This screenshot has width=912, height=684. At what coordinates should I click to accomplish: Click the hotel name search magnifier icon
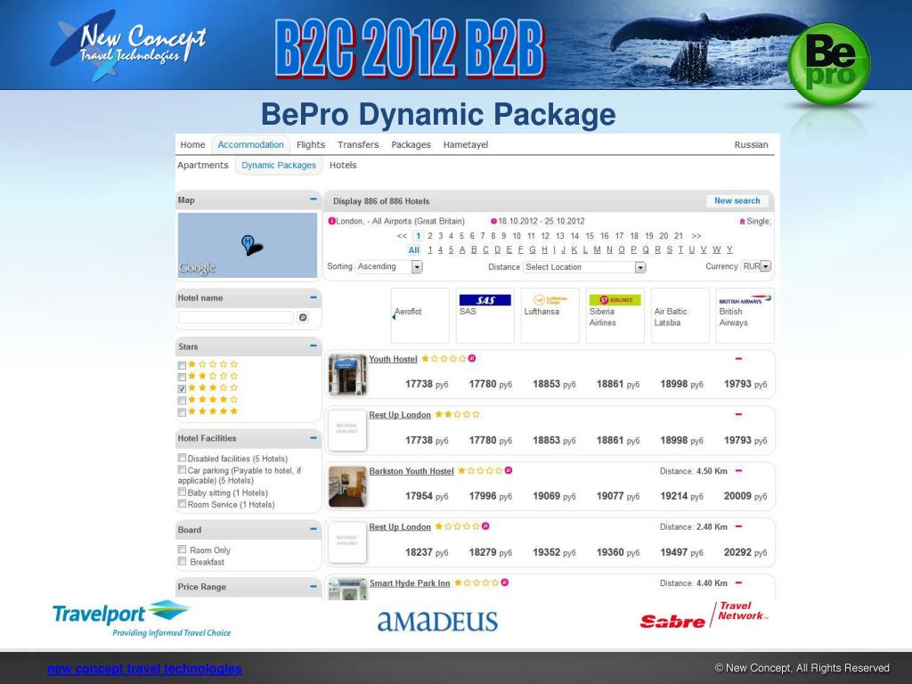(303, 318)
